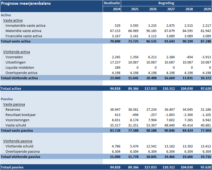The width and height of the screenshot is (212, 170).
Task: Click the "Prognose meerjarenbalans" title cell
Action: click(26, 3)
